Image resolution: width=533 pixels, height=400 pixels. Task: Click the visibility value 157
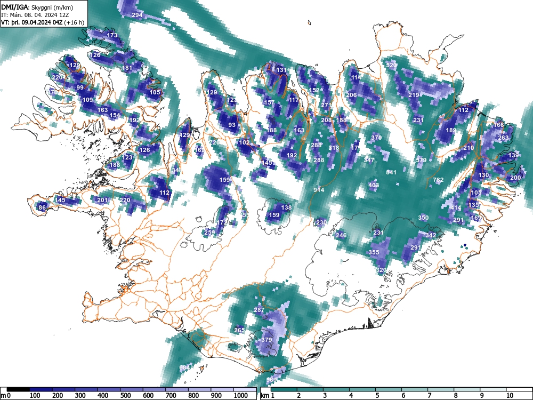[269, 102]
